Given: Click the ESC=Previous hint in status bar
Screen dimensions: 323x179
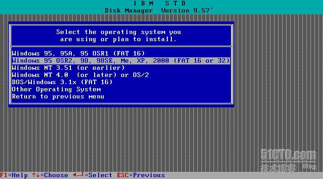Looking at the screenshot, I should 141,175.
